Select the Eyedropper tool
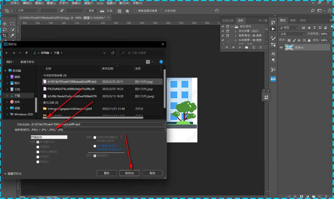334x199 pixels. [12, 36]
